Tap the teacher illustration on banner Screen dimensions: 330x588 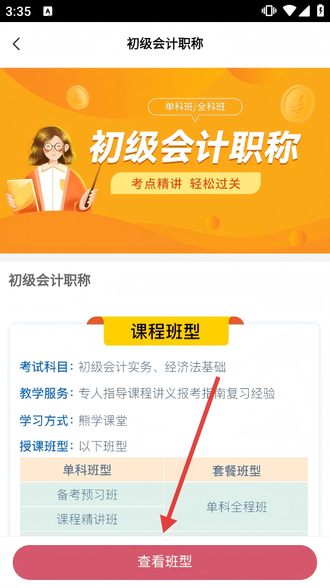pos(54,170)
